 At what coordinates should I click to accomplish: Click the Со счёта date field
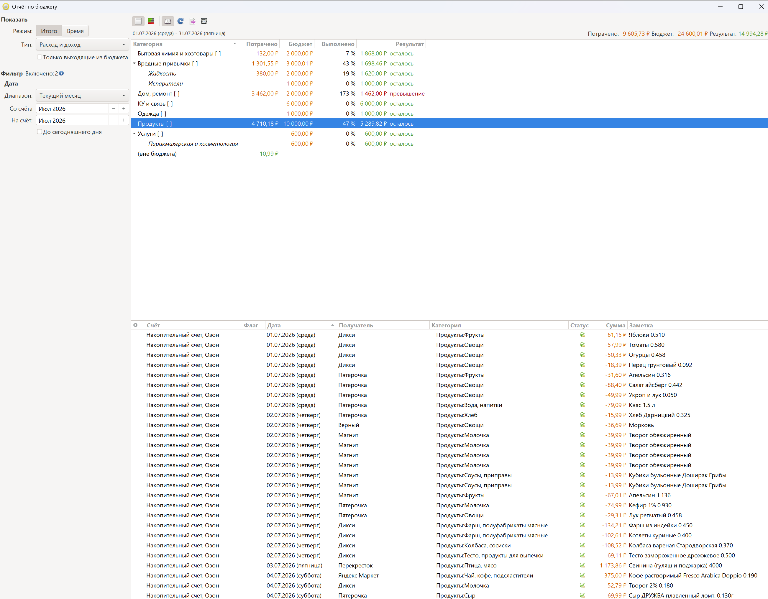tap(72, 108)
